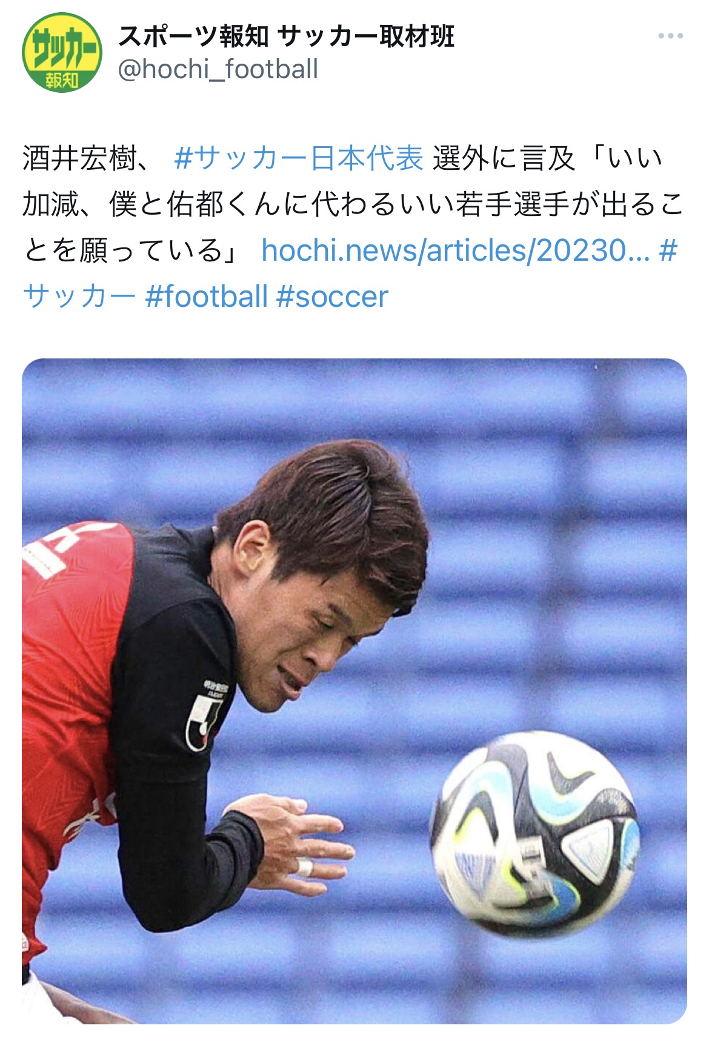Follow the hochi.news/articles link

coord(455,250)
